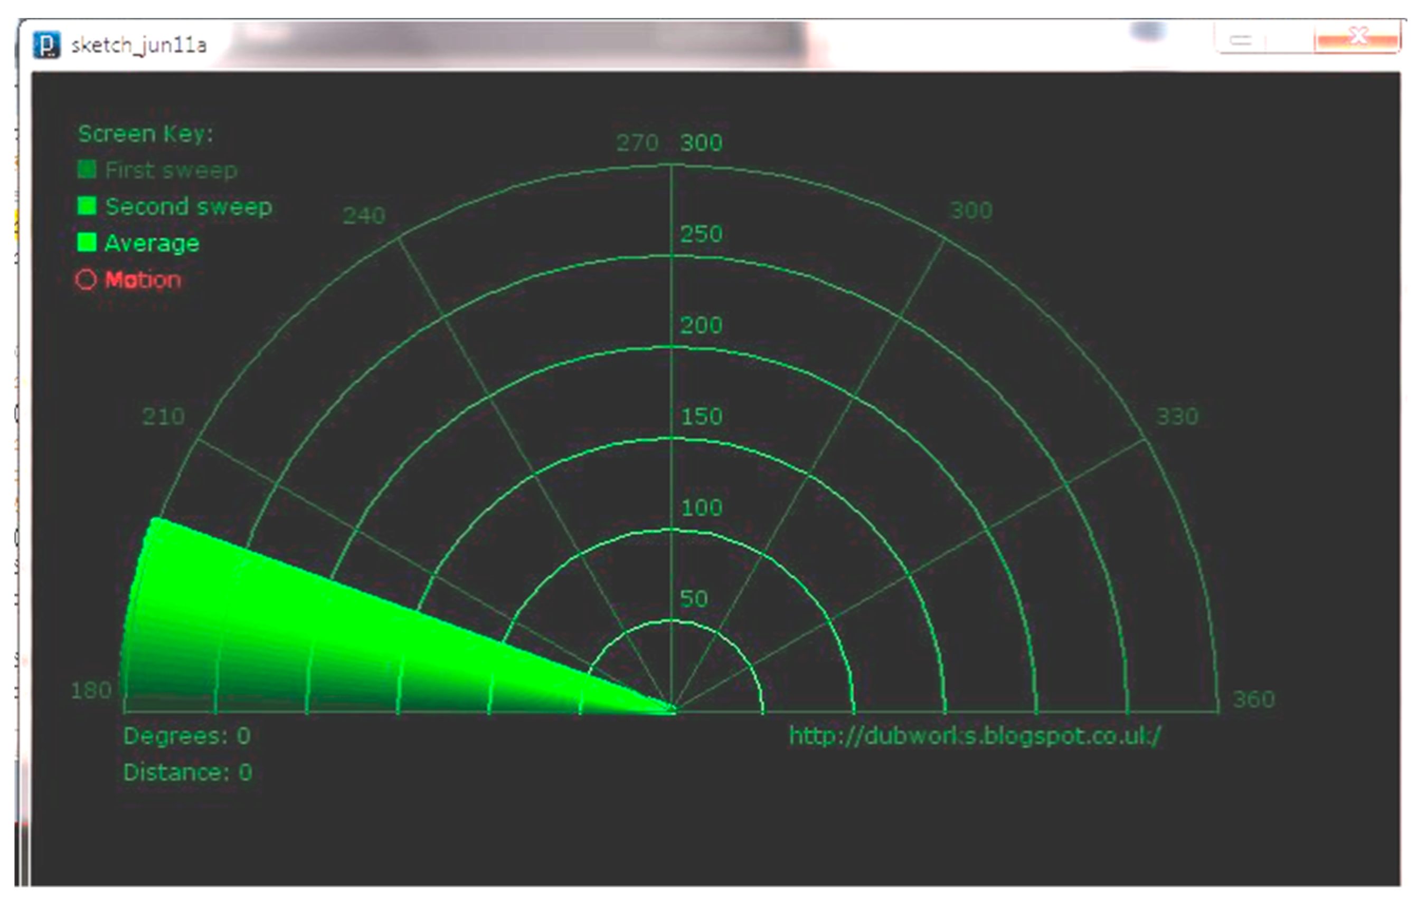Click the Screen Key: heading
Screen dimensions: 1417x902
(x=145, y=134)
